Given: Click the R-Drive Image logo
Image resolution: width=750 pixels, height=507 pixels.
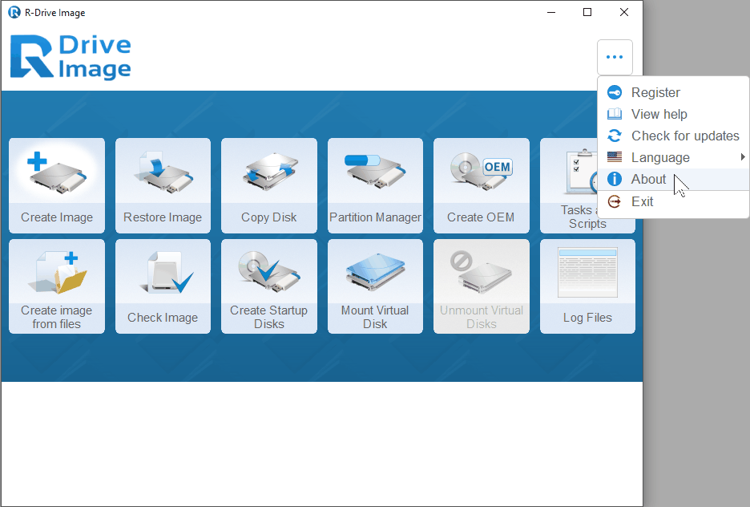Looking at the screenshot, I should pos(71,56).
